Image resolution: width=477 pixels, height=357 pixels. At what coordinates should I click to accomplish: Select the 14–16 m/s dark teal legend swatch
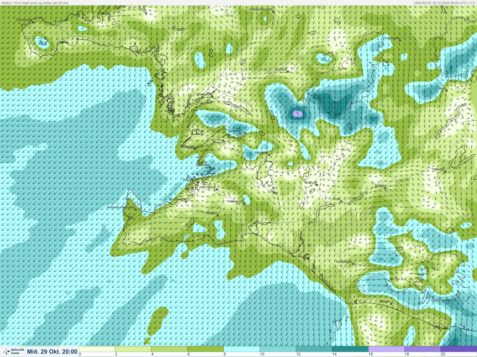pyautogui.click(x=350, y=349)
